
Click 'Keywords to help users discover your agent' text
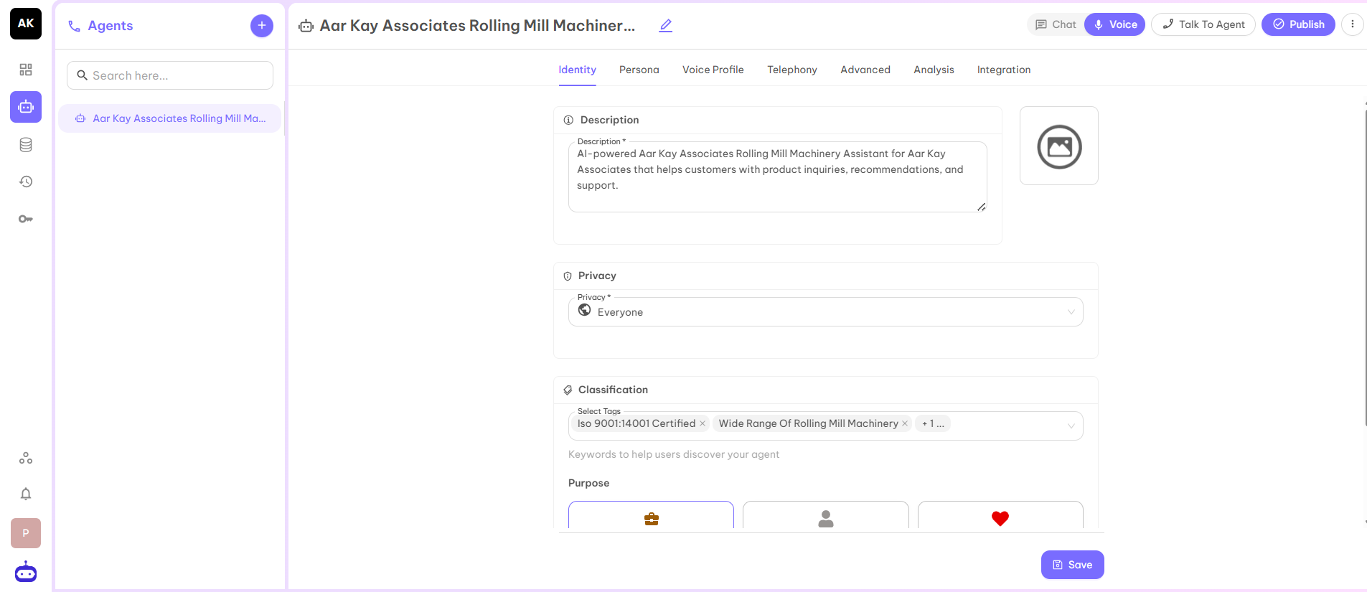pos(674,454)
